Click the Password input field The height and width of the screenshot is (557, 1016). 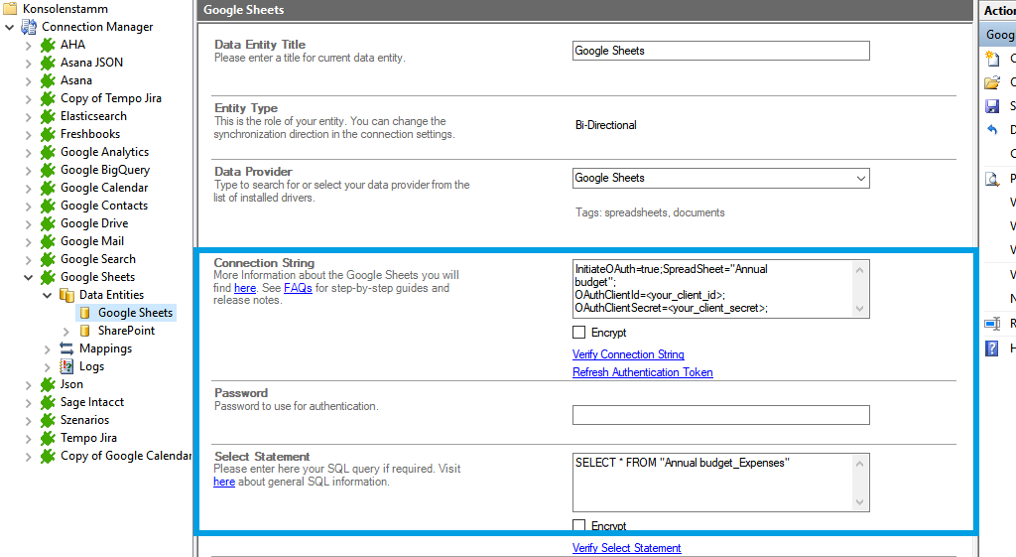720,415
